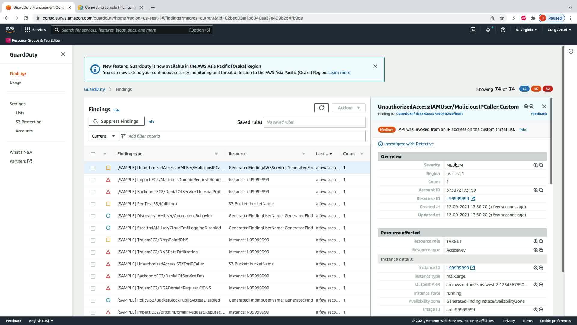Open the notifications bell icon
Viewport: 577px width, 325px height.
tap(488, 30)
